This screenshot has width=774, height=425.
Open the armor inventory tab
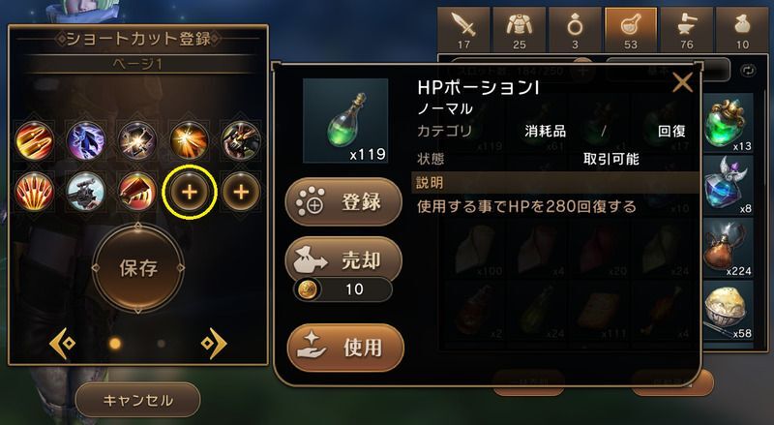click(x=520, y=29)
